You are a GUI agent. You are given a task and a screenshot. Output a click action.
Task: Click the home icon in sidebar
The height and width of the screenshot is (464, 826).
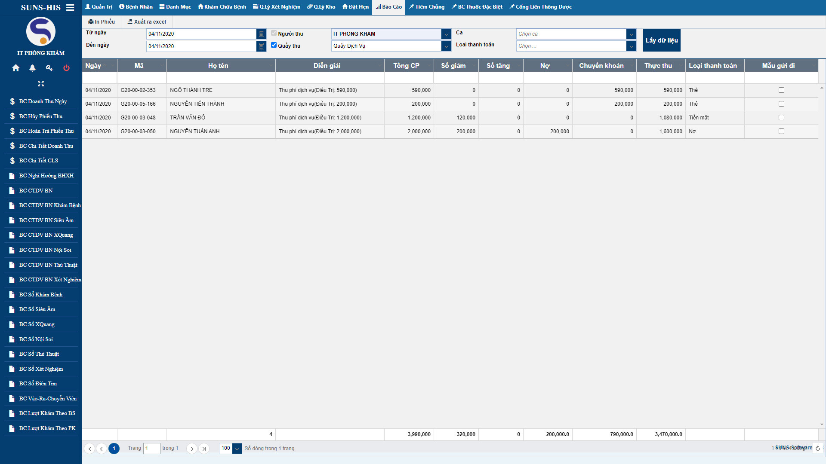[16, 68]
